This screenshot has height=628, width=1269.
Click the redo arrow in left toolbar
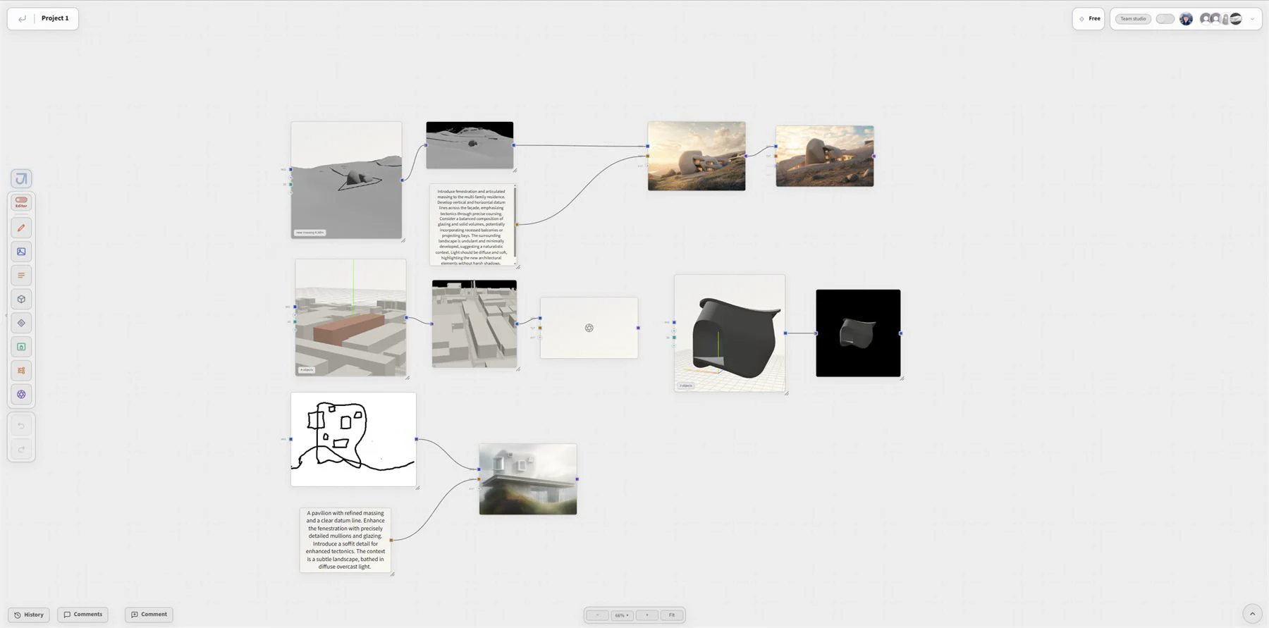(21, 449)
